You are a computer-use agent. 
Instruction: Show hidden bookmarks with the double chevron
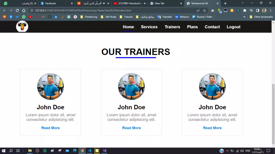tap(244, 17)
